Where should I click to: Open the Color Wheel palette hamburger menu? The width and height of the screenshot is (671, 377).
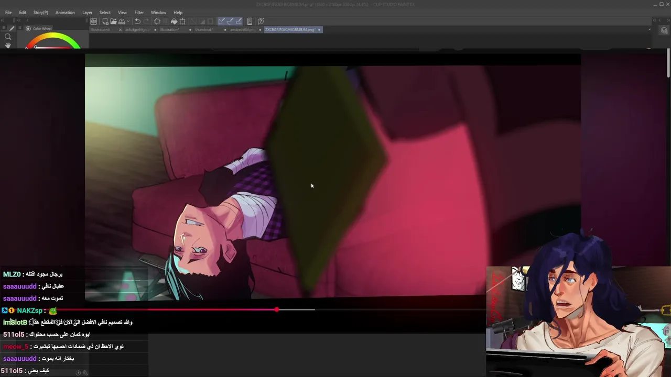tap(20, 29)
